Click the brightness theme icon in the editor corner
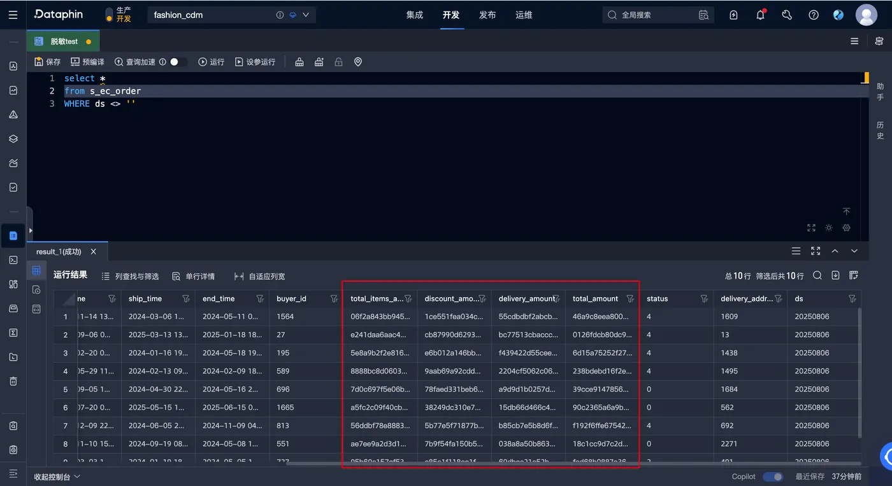 [829, 228]
